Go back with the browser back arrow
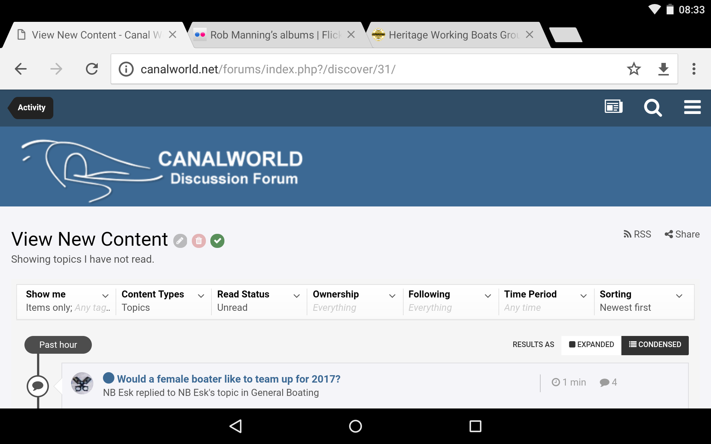 (x=21, y=69)
